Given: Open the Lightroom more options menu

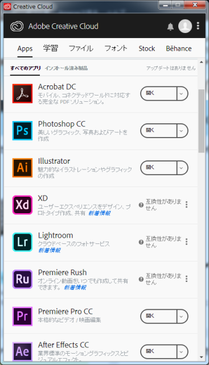Looking at the screenshot, I should (x=186, y=242).
